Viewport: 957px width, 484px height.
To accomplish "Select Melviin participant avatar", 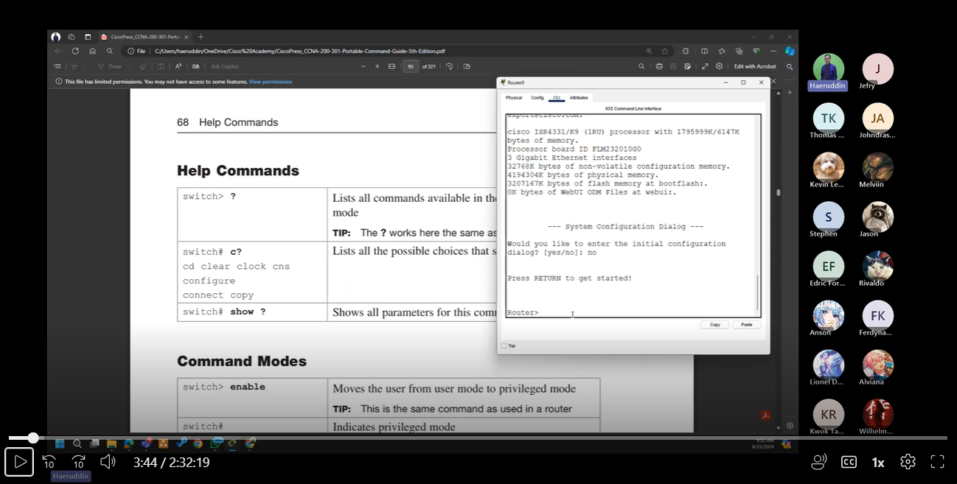I will point(878,167).
